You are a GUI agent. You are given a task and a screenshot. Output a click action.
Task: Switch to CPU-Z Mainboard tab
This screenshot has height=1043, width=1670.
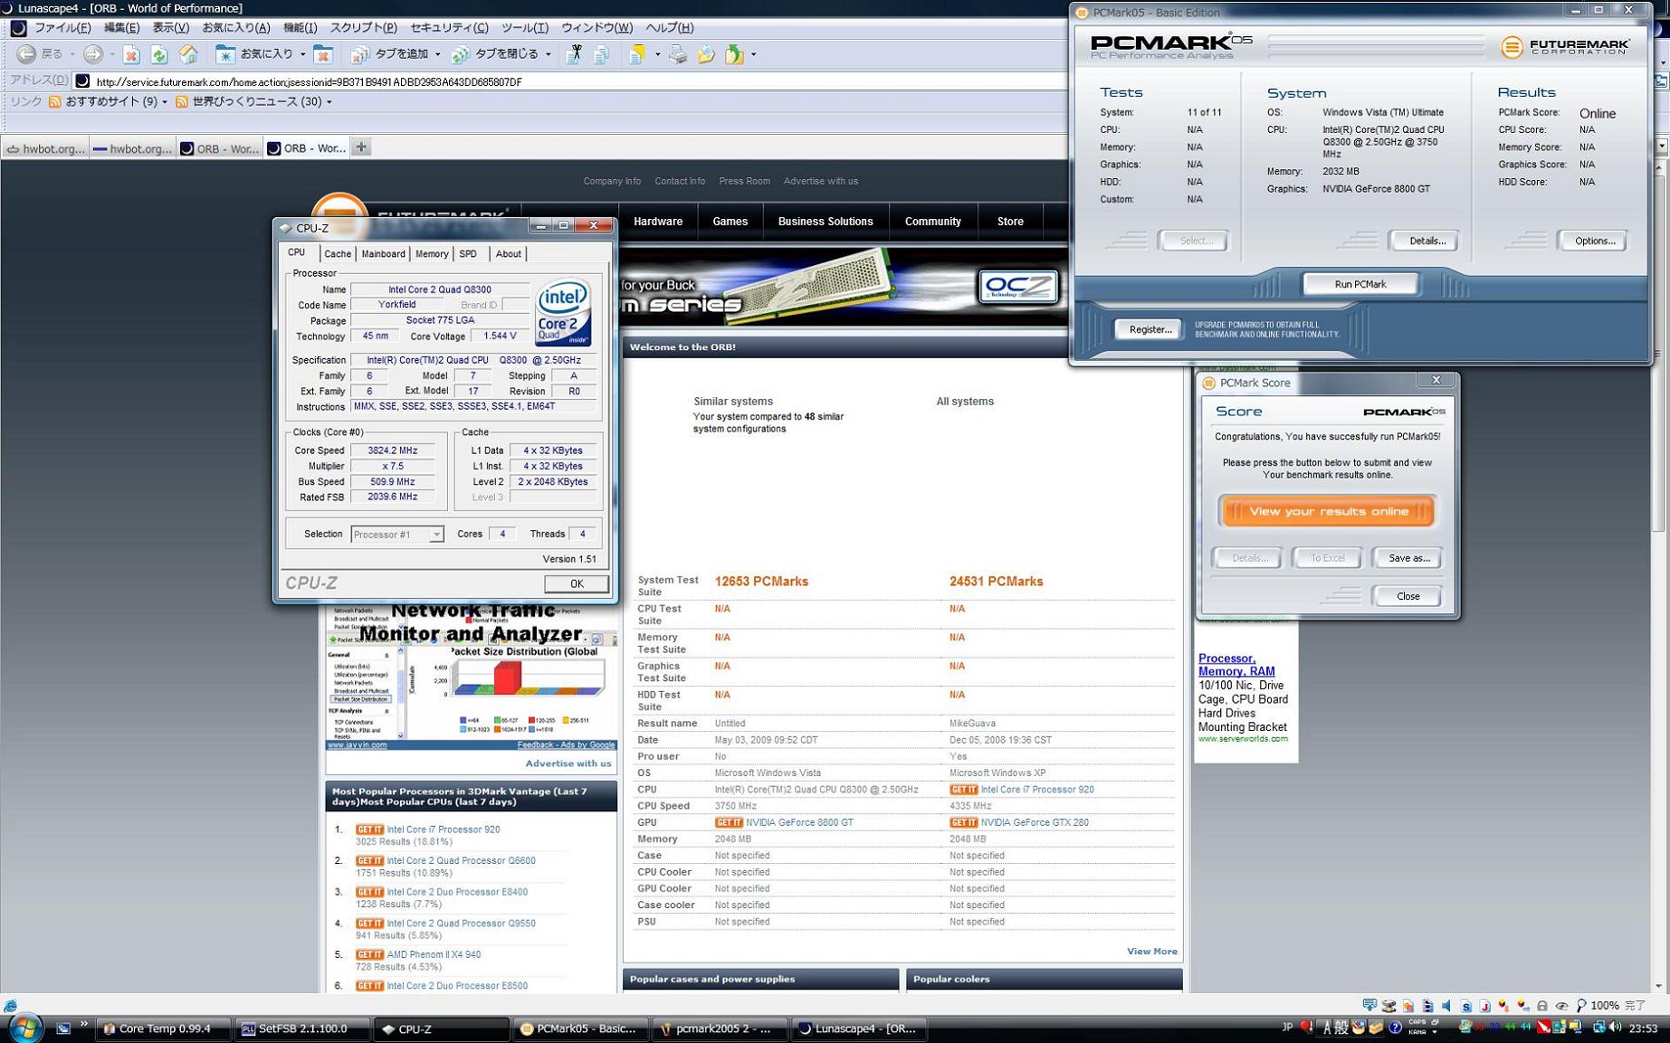(383, 254)
